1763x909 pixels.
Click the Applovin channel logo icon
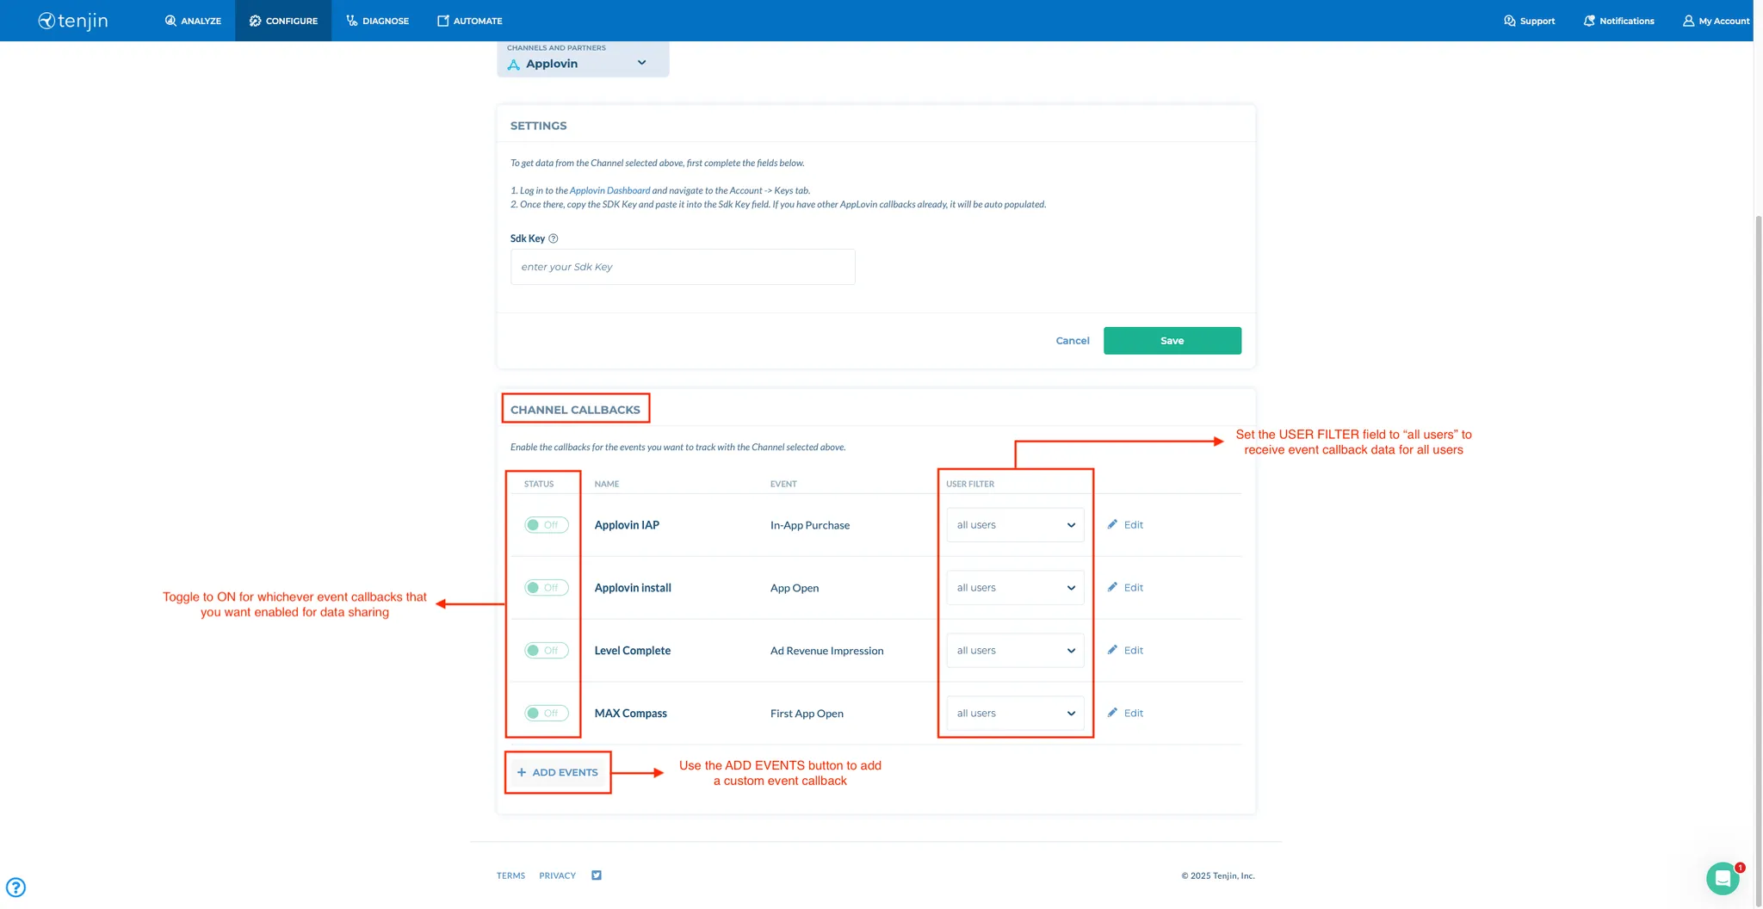(514, 65)
